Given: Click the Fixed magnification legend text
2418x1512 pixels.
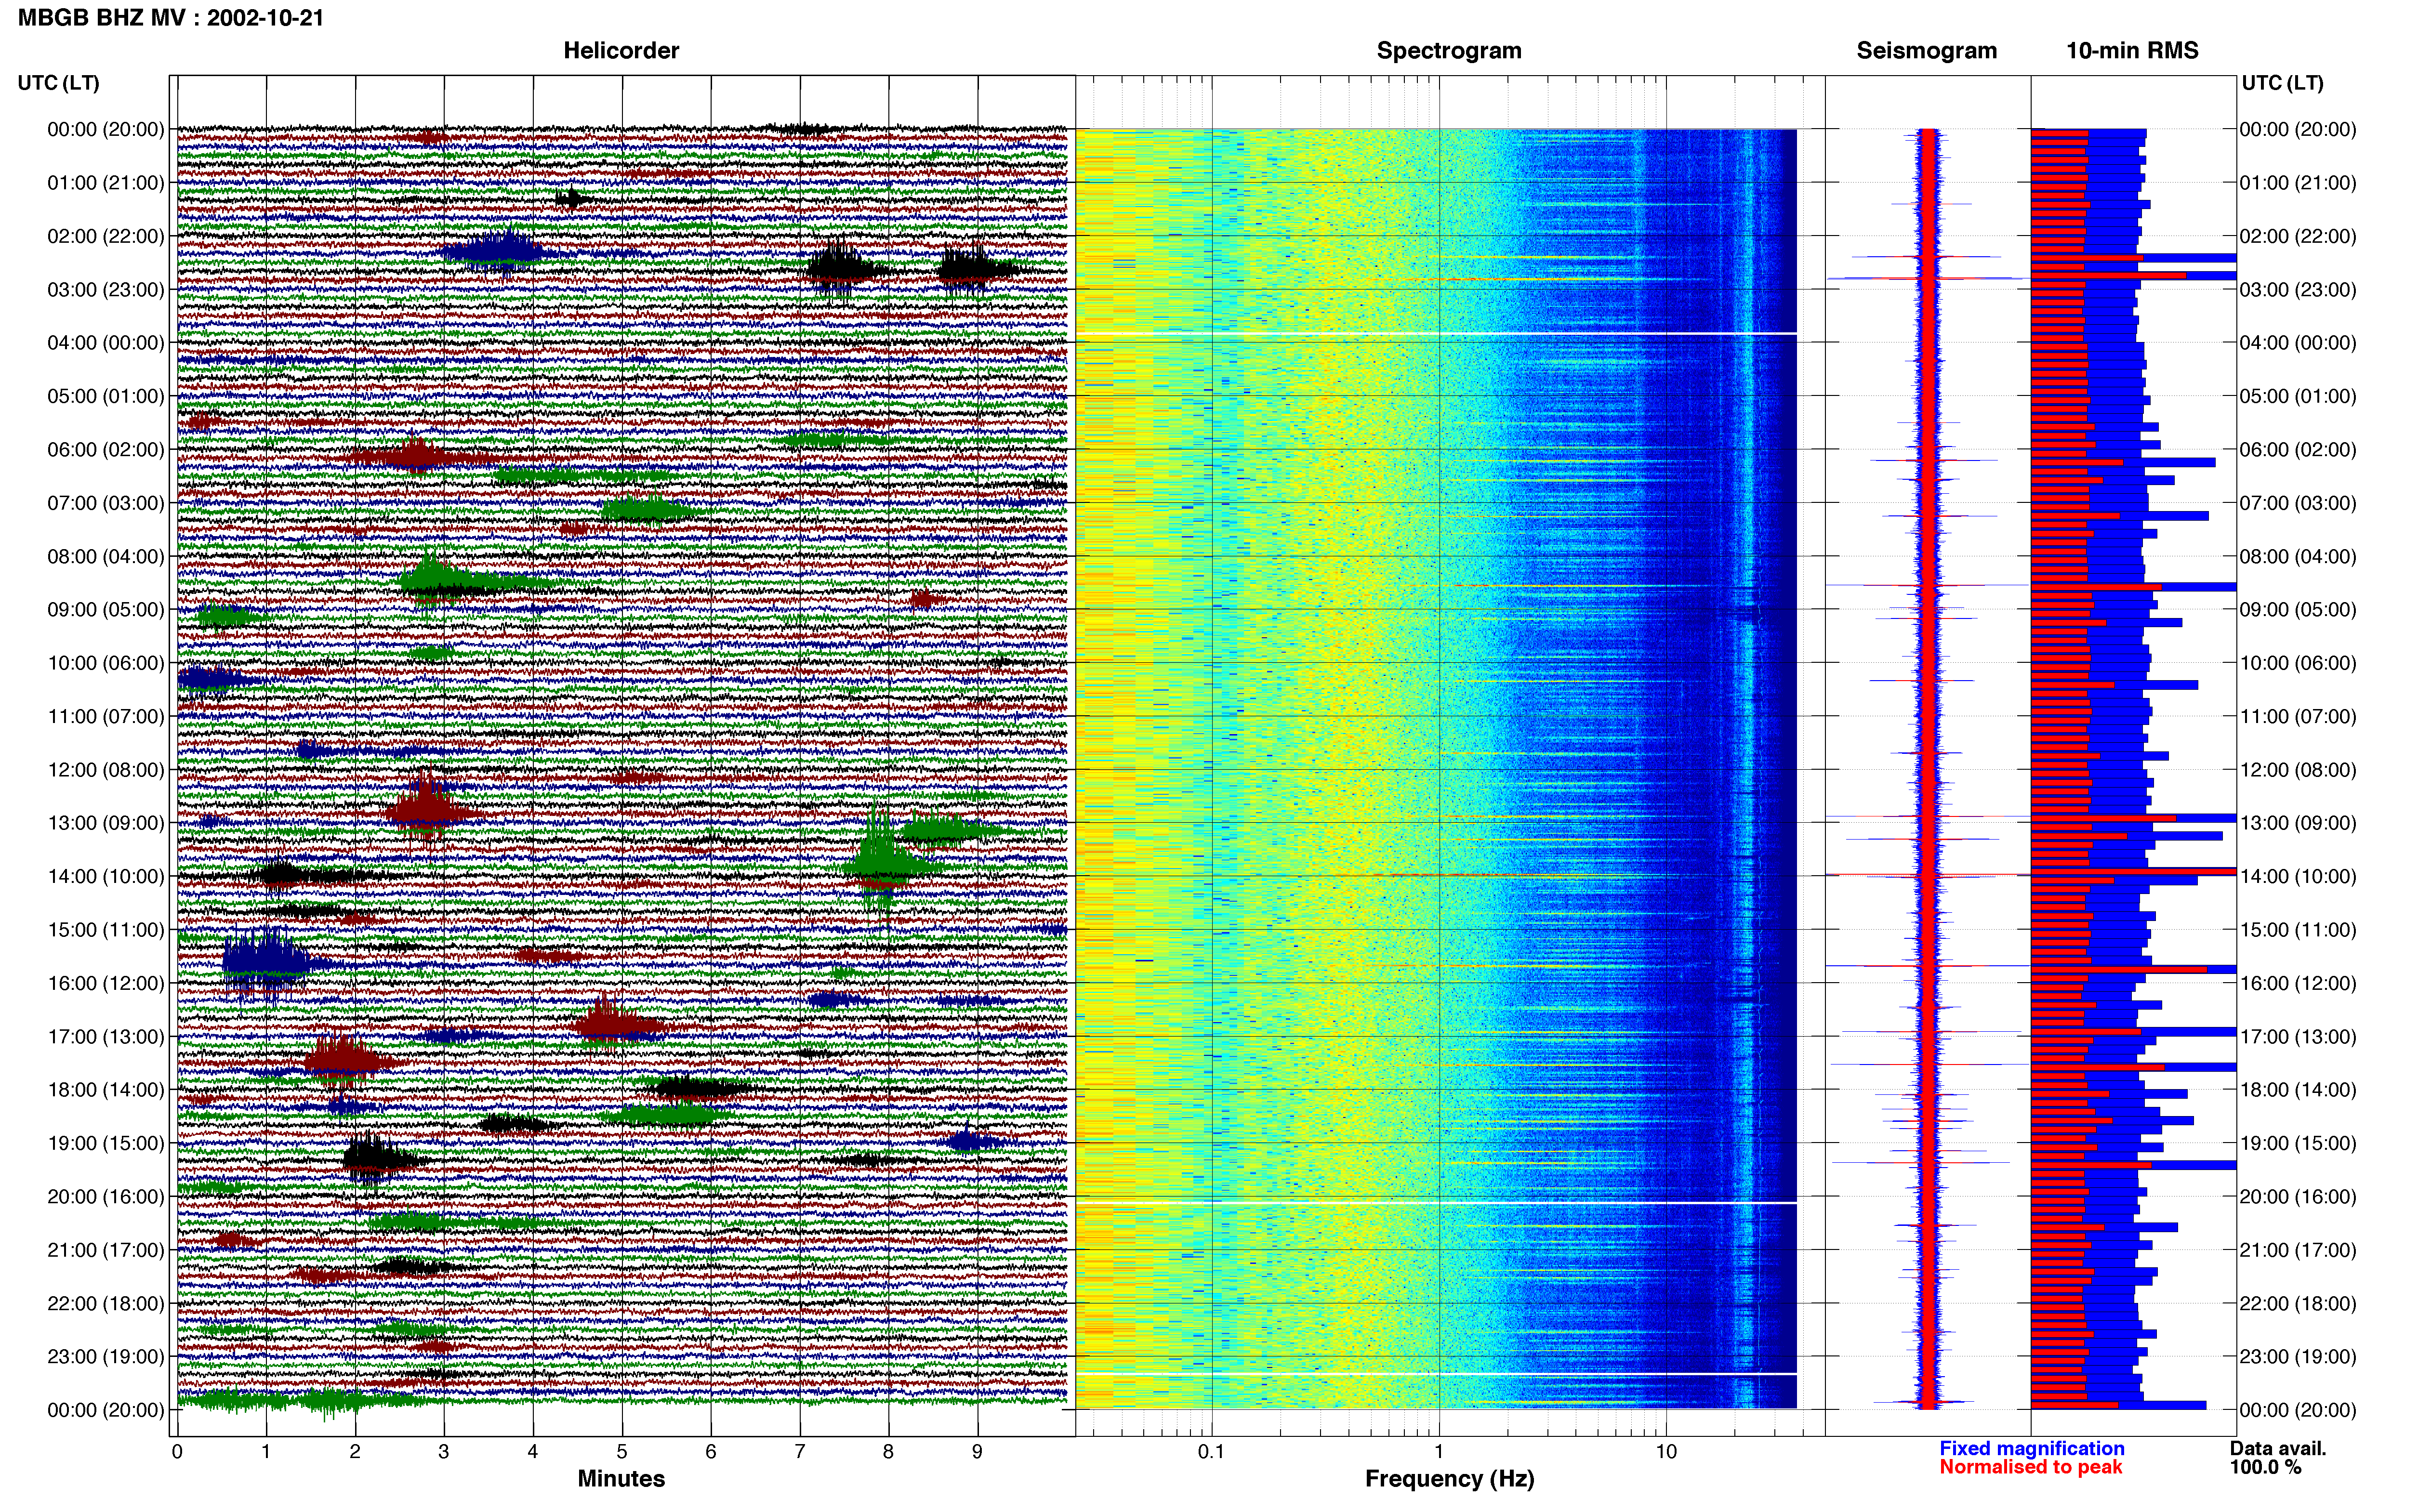Looking at the screenshot, I should coord(2031,1448).
